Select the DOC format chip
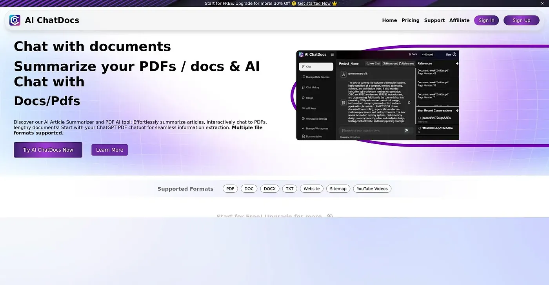Image resolution: width=549 pixels, height=285 pixels. pyautogui.click(x=249, y=189)
